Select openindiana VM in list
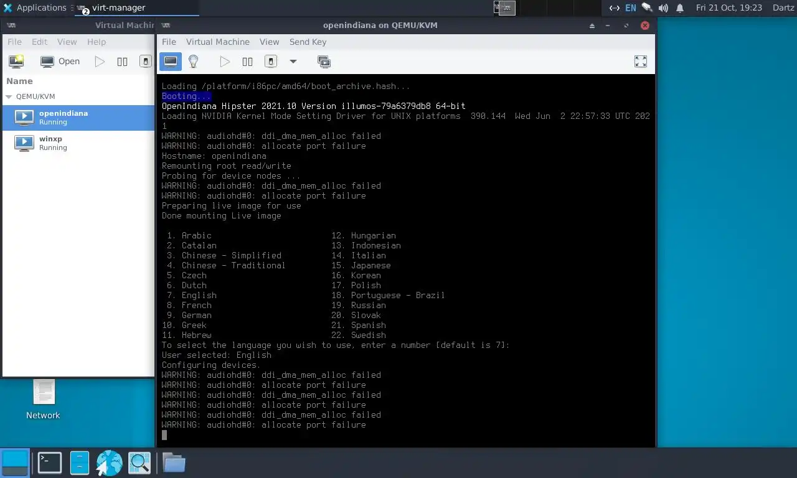 (x=78, y=117)
